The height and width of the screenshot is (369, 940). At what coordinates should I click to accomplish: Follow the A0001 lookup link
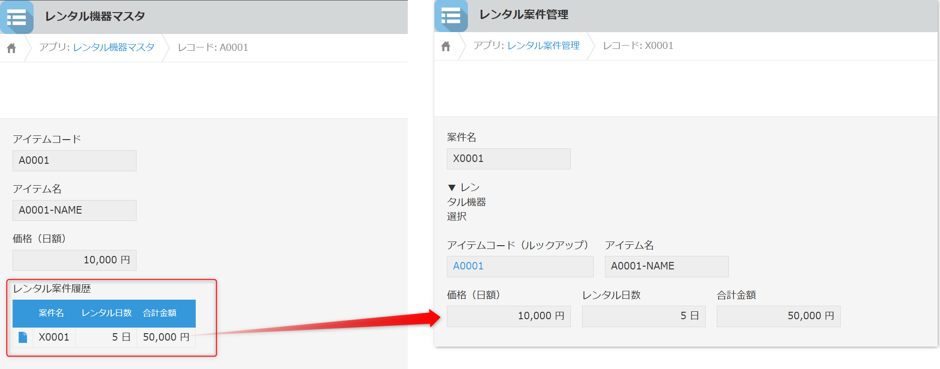[x=468, y=266]
